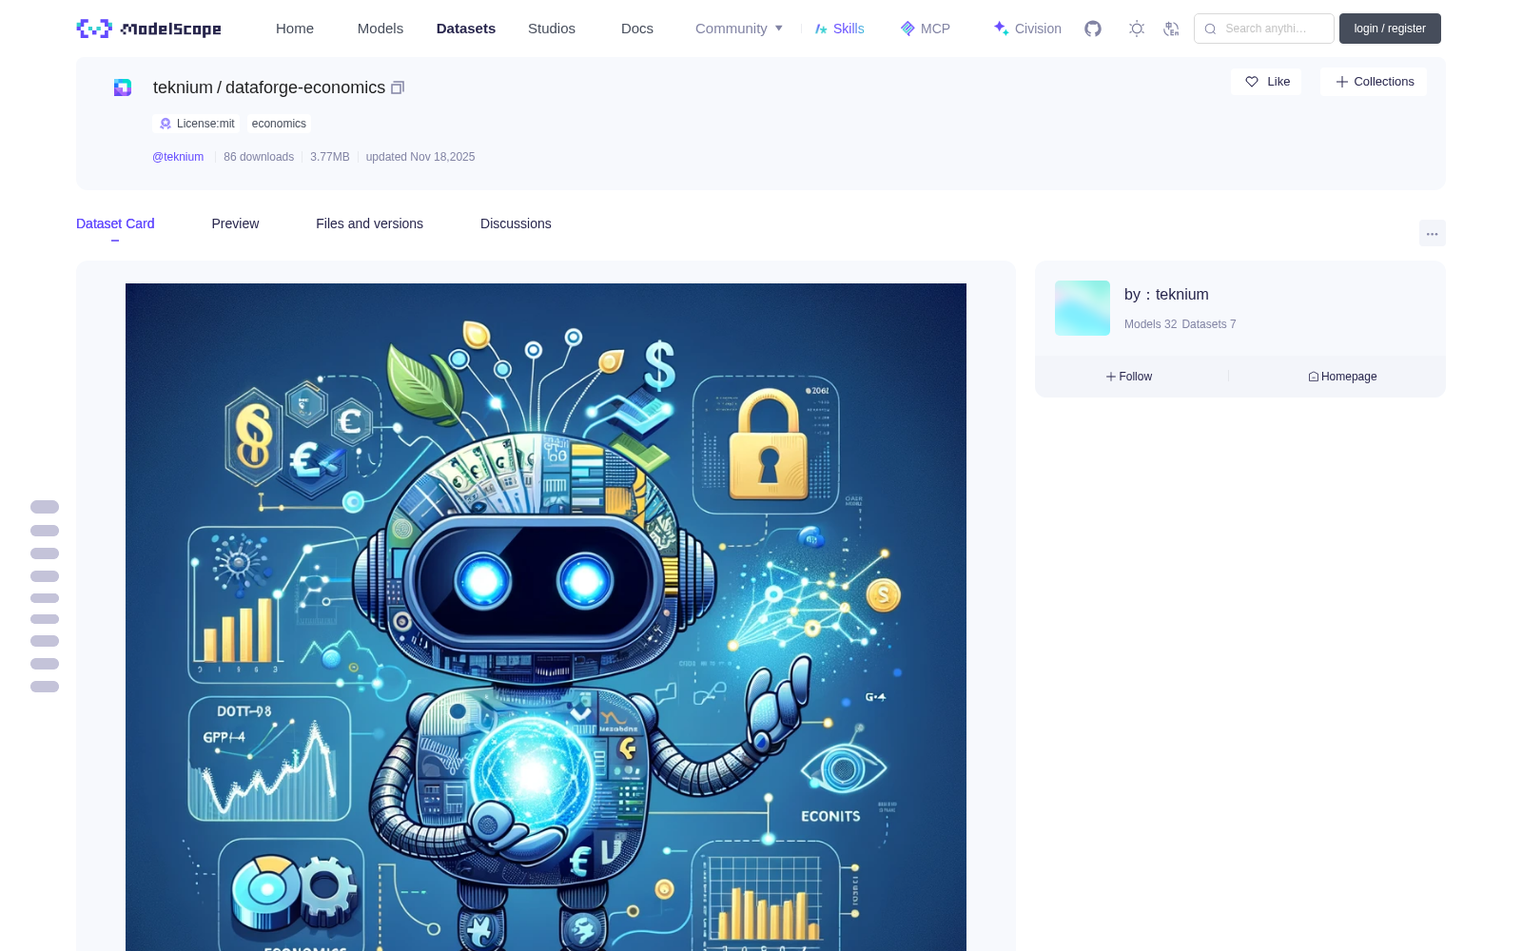Switch language with the translate icon
The height and width of the screenshot is (951, 1522).
pyautogui.click(x=1171, y=29)
